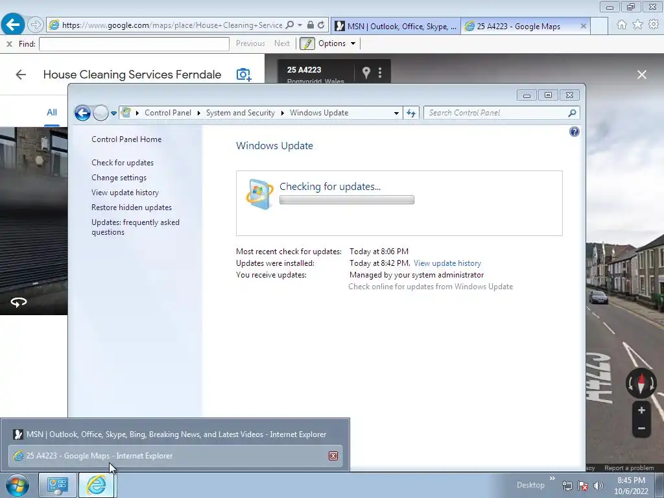Select the All tab in Maps photos
Screen dimensions: 664x498
(x=52, y=112)
